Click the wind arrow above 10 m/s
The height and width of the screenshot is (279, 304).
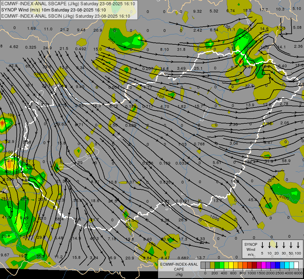(270, 245)
